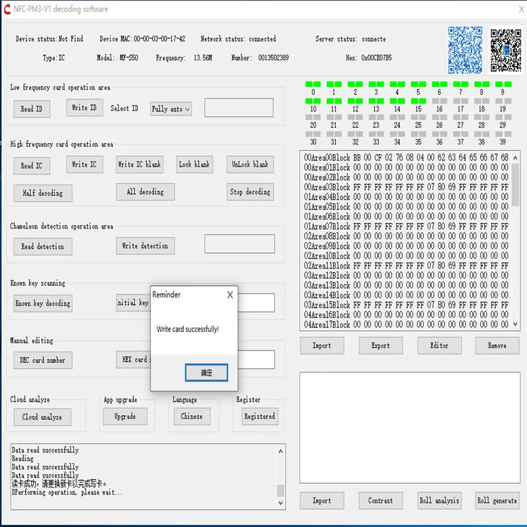
Task: Click sector 12 green status indicator
Action: 355,101
